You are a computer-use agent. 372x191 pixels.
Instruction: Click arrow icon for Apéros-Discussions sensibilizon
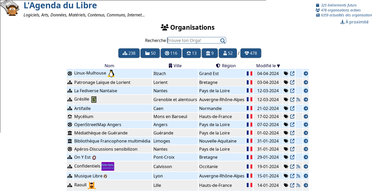306,149
